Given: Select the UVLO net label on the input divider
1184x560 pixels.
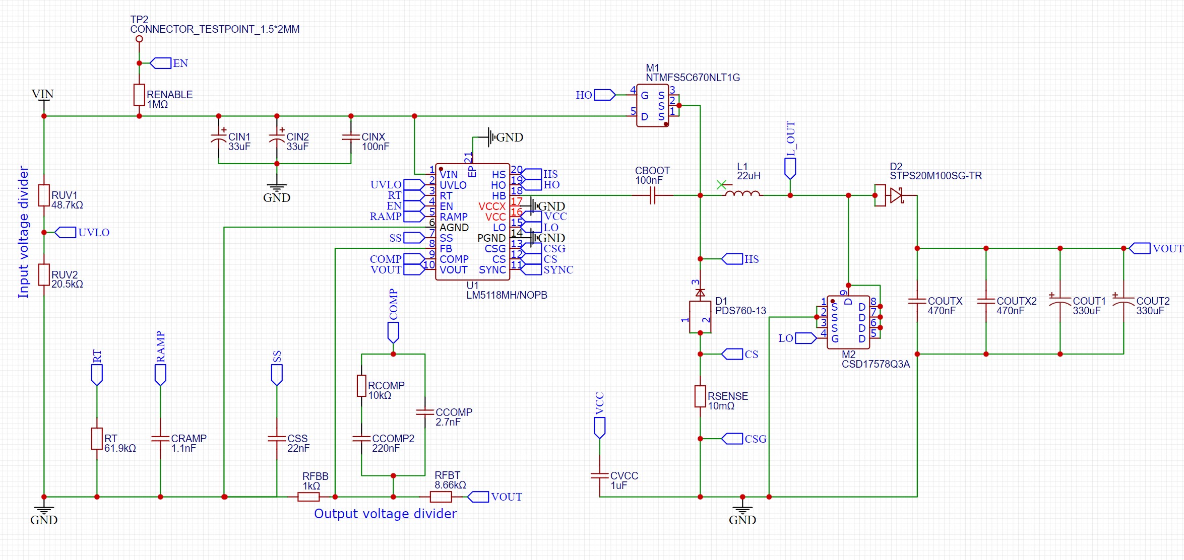Looking at the screenshot, I should [82, 232].
